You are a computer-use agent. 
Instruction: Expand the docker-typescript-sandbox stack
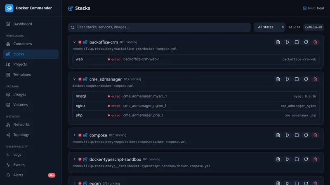pyautogui.click(x=74, y=160)
